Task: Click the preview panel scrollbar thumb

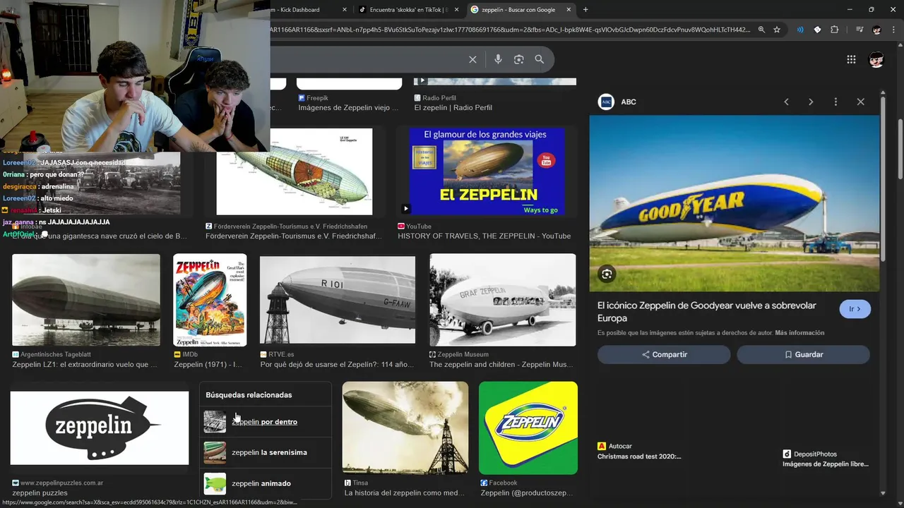Action: pyautogui.click(x=883, y=180)
